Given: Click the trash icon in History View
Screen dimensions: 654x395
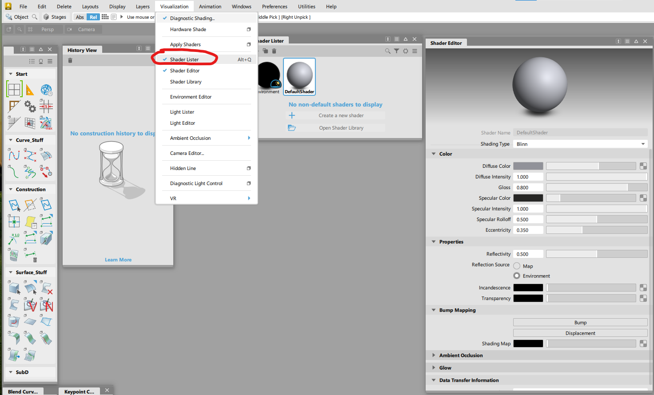Looking at the screenshot, I should pos(70,60).
